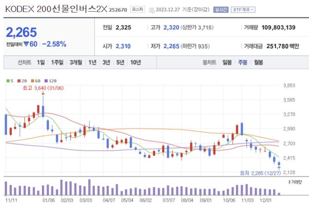Screen dimensions: 309x210
Task: Show the 5년 line chart
Action: point(120,63)
